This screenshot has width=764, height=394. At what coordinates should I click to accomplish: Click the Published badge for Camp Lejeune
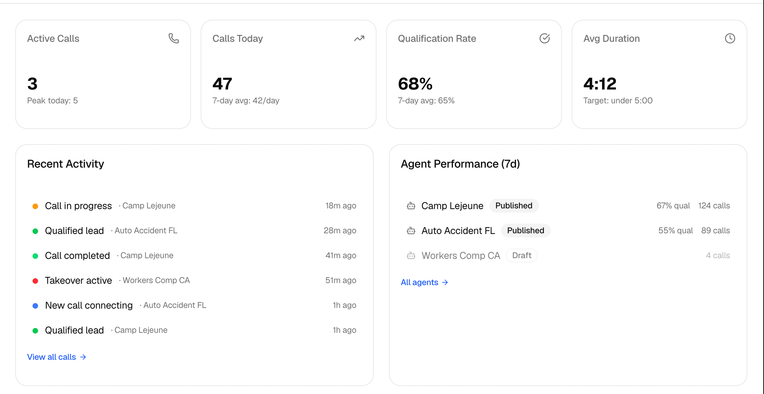(514, 206)
